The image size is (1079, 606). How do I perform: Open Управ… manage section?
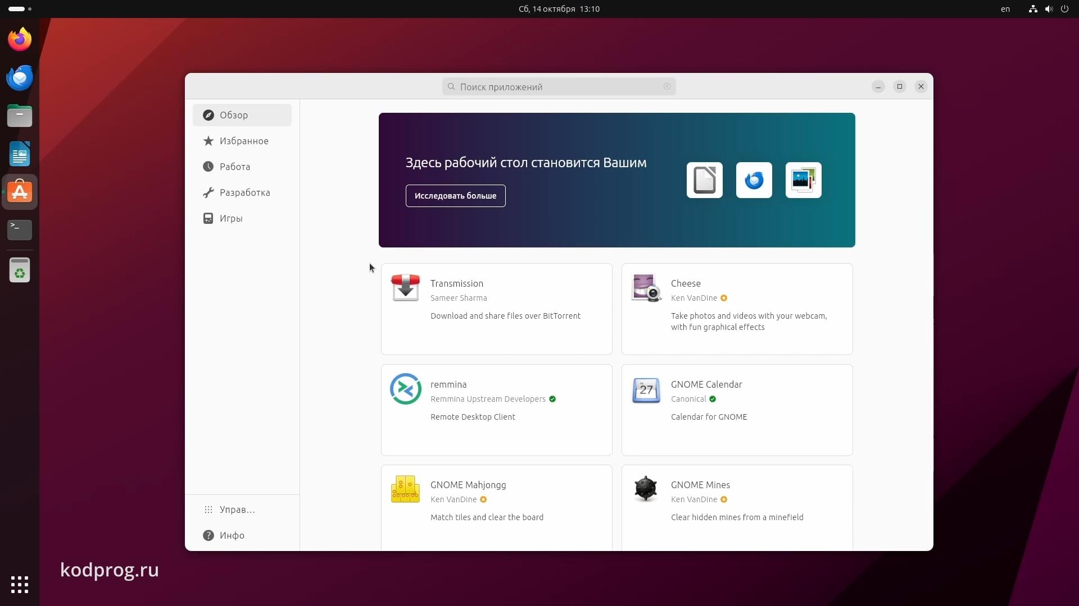(x=242, y=509)
